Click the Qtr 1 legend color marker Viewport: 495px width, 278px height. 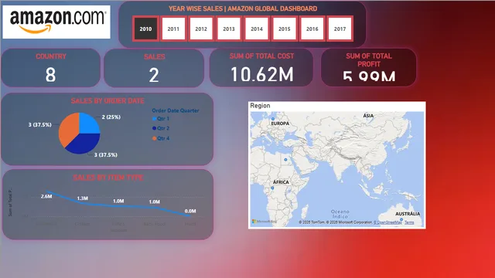155,119
